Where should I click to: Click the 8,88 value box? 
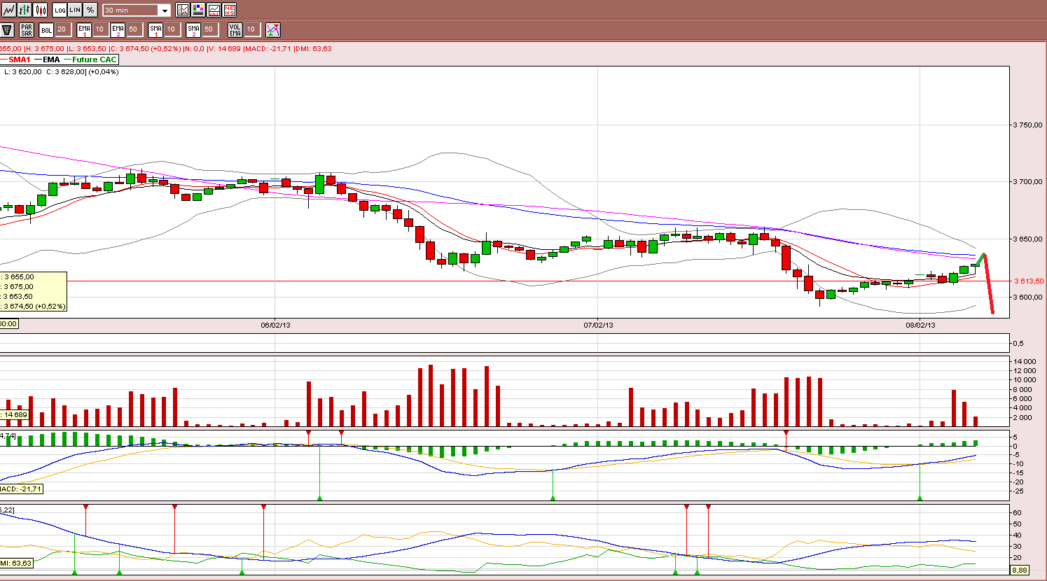tap(1020, 570)
